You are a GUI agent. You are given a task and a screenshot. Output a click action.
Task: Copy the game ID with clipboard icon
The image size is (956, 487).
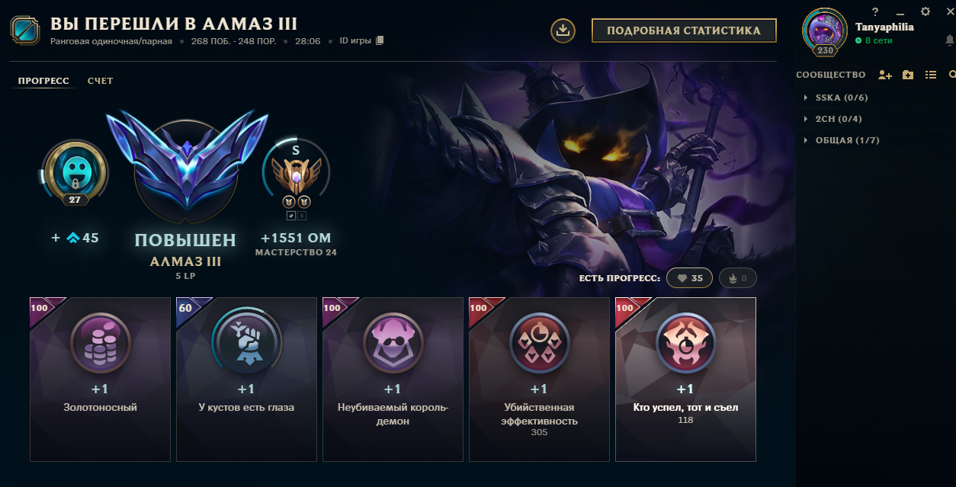(380, 40)
